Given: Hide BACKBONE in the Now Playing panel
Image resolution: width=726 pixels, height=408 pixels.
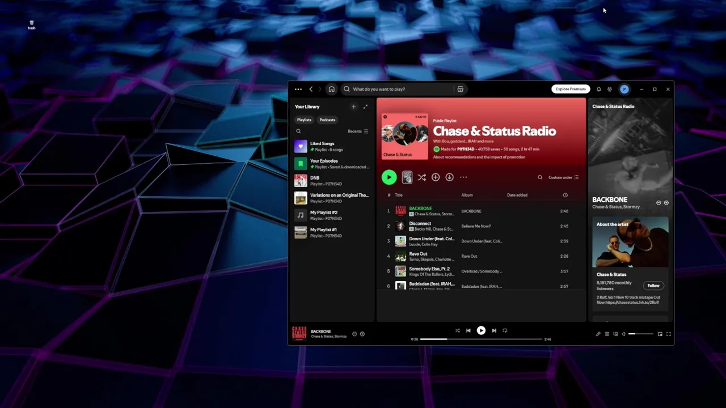Looking at the screenshot, I should click(659, 202).
